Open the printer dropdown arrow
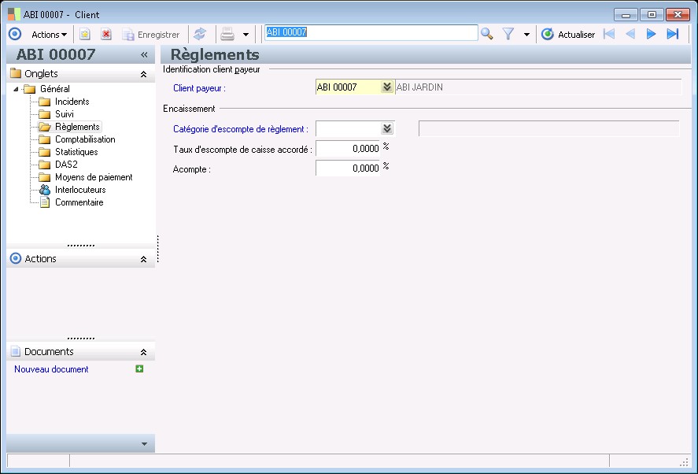Screen dimensions: 698x474 (x=246, y=35)
